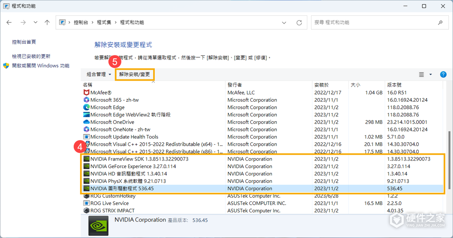Open 開啟或關閉 Windows 功能 link
The width and height of the screenshot is (453, 238).
[x=41, y=66]
